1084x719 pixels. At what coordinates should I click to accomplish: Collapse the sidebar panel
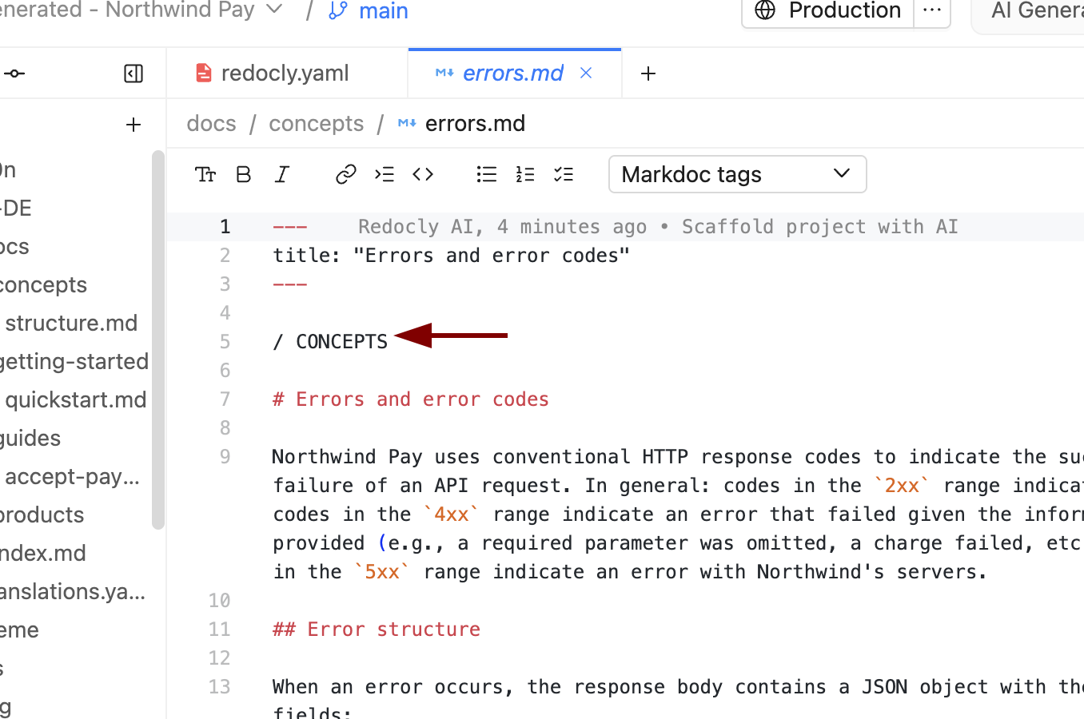[134, 73]
